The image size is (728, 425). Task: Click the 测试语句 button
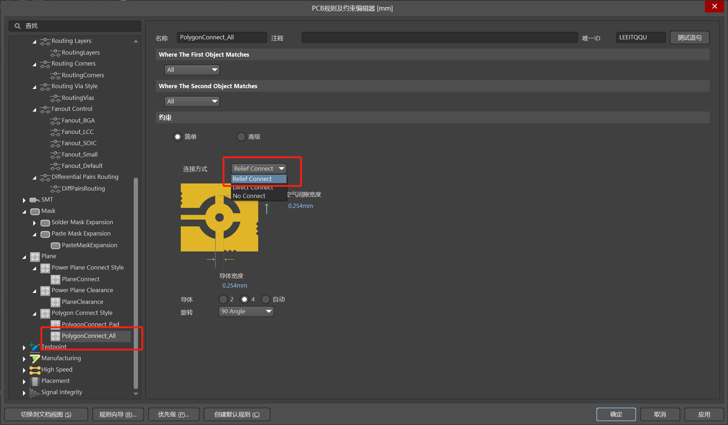coord(689,38)
